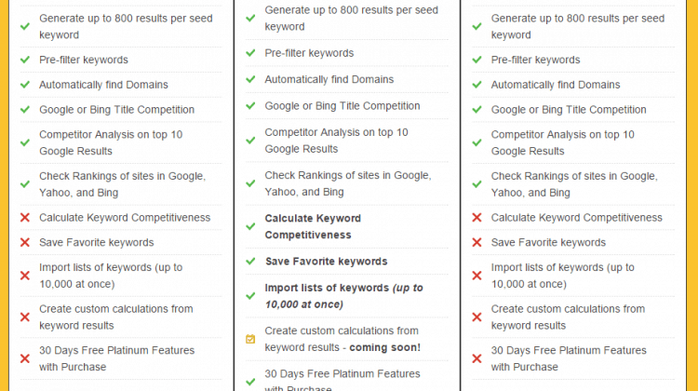Click middle-column Pre-filter keywords text
The height and width of the screenshot is (391, 698).
pyautogui.click(x=309, y=53)
